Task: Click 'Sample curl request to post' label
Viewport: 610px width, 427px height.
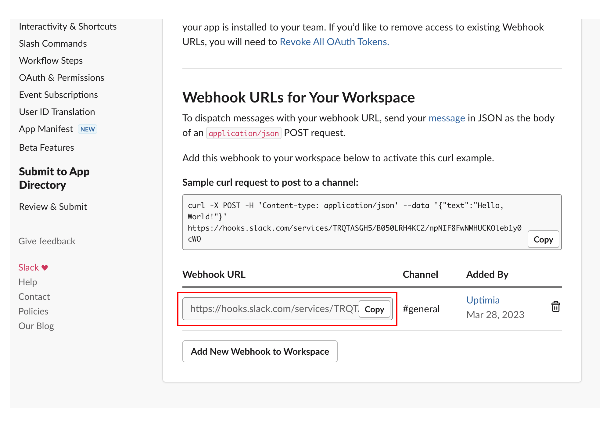Action: [270, 182]
